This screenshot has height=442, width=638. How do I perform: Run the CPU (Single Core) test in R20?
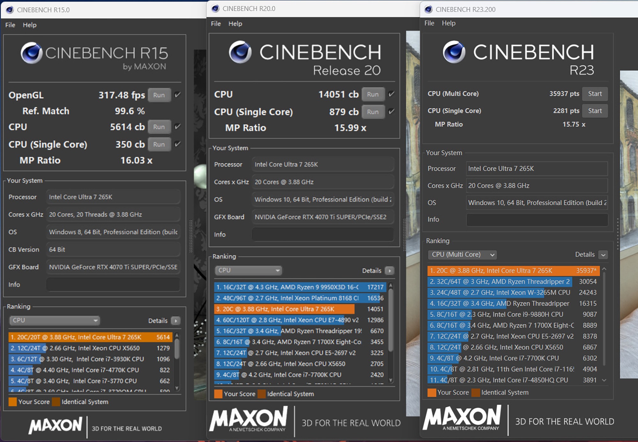(x=373, y=112)
